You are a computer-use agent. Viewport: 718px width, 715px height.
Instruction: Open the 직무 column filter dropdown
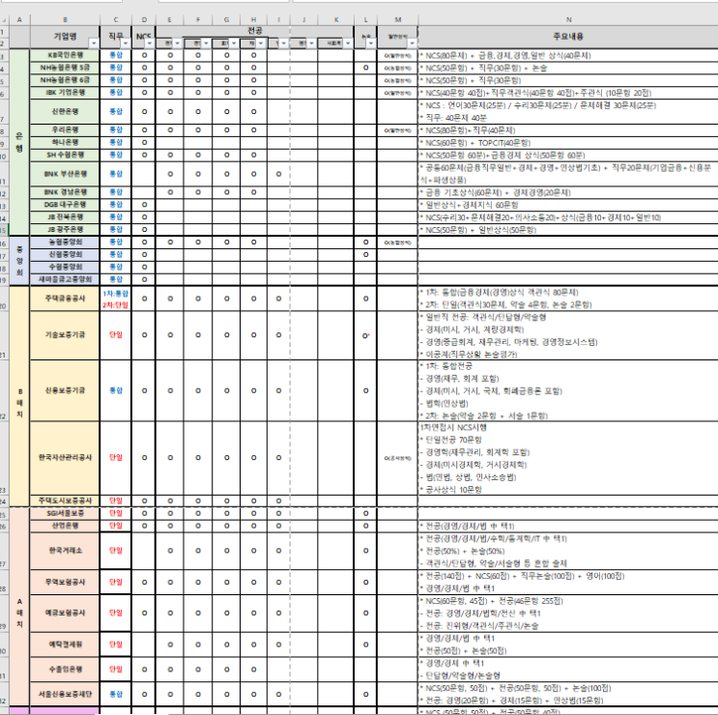tap(126, 43)
